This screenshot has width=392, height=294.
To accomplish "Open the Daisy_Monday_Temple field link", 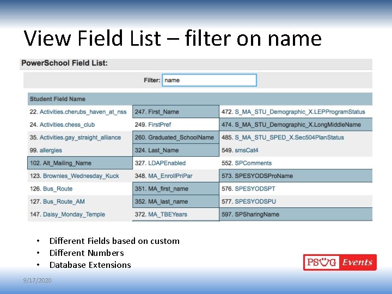I will point(74,215).
